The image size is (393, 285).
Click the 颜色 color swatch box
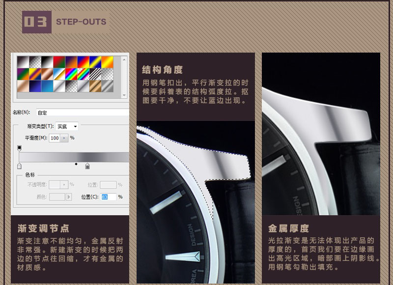(57, 197)
